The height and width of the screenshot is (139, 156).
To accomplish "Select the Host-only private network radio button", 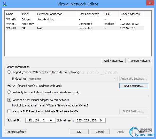I will (9, 92).
